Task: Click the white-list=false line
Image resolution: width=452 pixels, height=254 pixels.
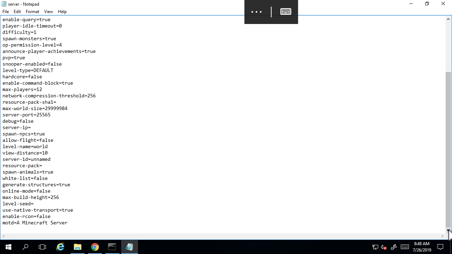Action: [x=25, y=179]
